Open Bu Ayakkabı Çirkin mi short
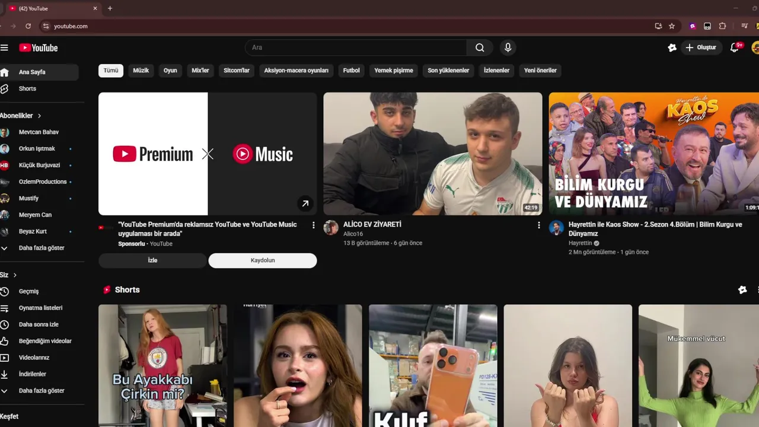The width and height of the screenshot is (759, 427). click(162, 366)
